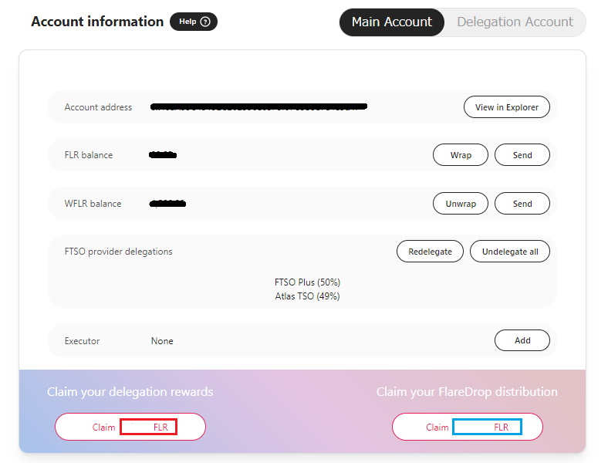608x463 pixels.
Task: Wrap the FLR balance
Action: click(461, 155)
